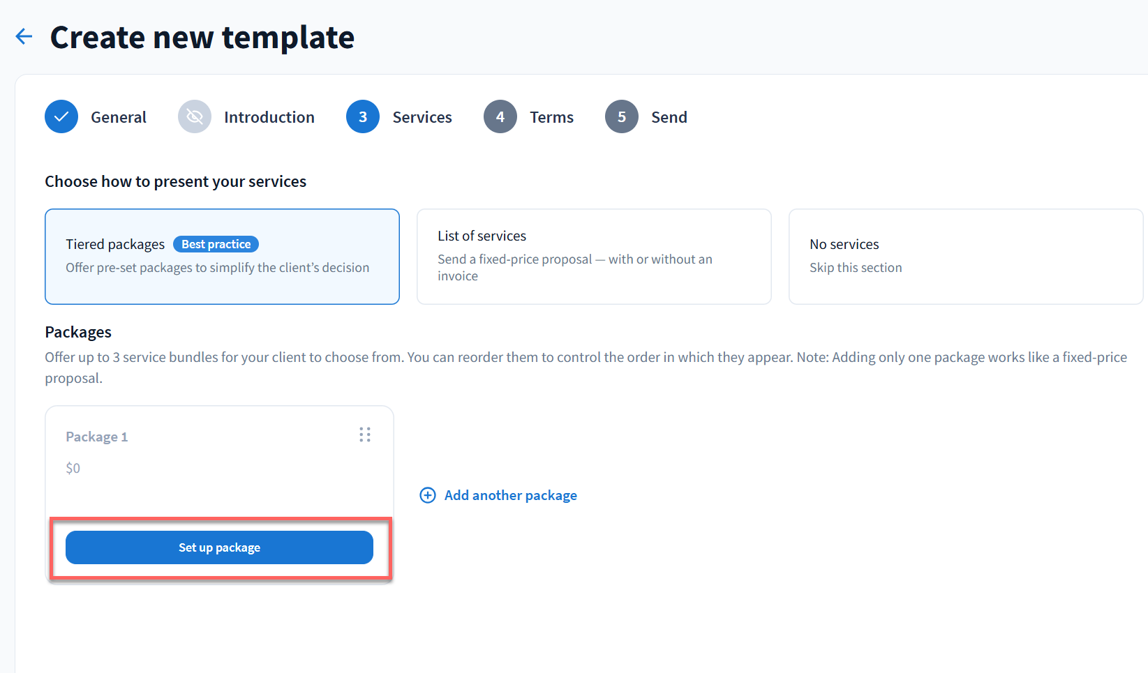Click the hidden eye icon for Introduction
The width and height of the screenshot is (1148, 673).
(195, 116)
